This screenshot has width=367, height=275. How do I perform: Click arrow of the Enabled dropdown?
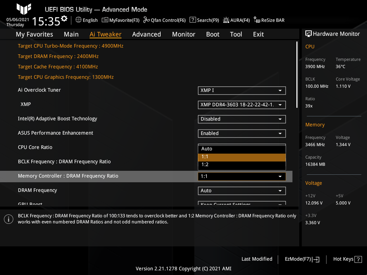point(280,134)
